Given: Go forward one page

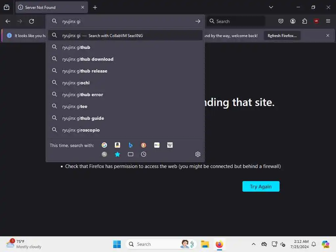Looking at the screenshot, I should tap(20, 21).
